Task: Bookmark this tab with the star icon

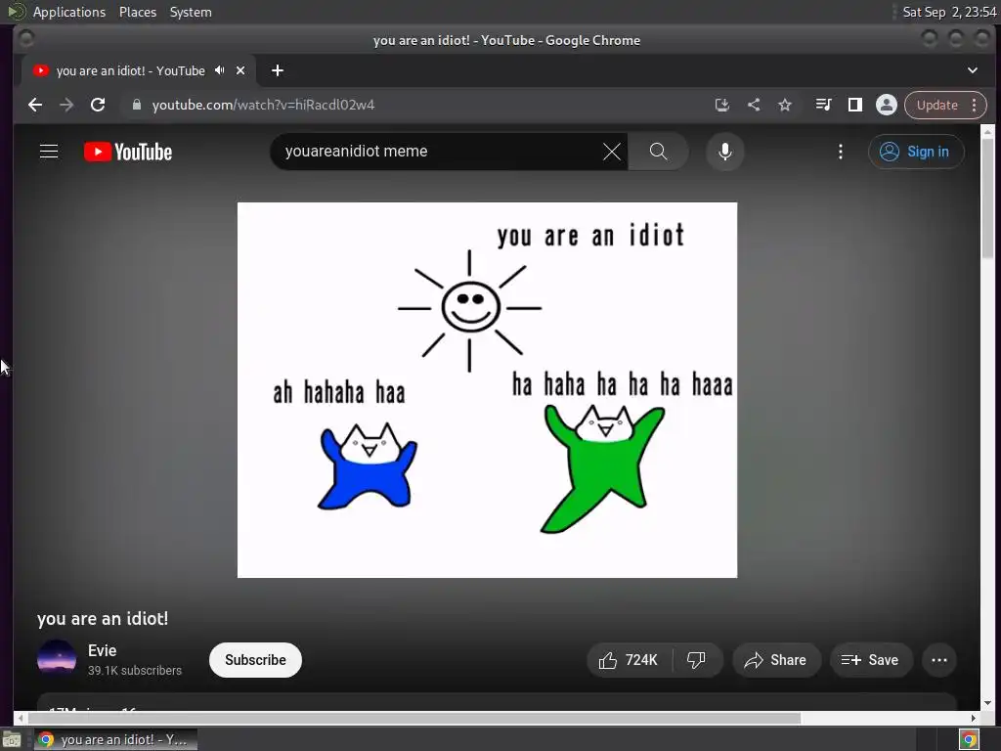Action: click(785, 105)
